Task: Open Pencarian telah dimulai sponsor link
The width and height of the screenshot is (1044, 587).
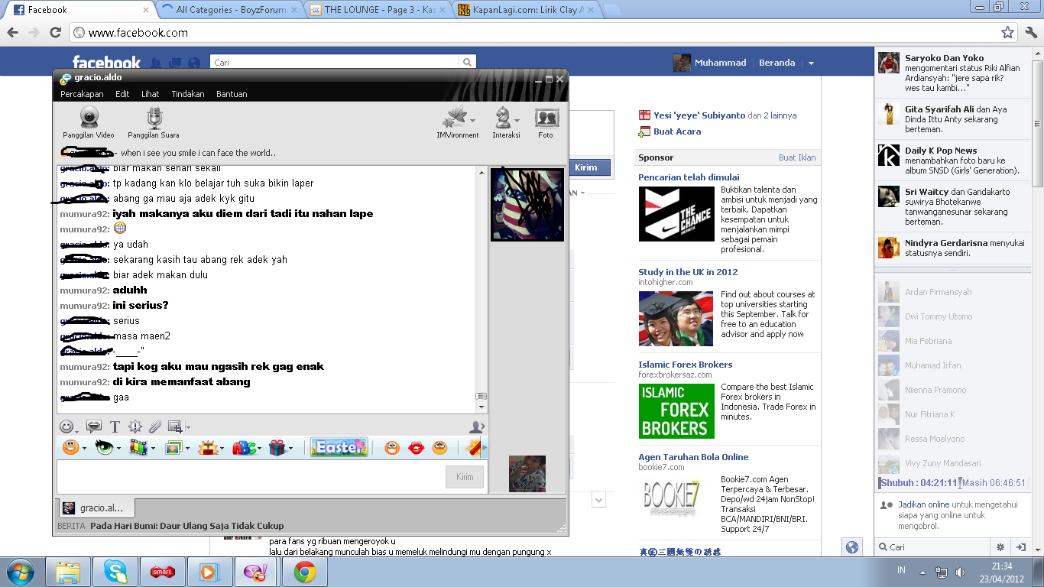Action: (689, 177)
